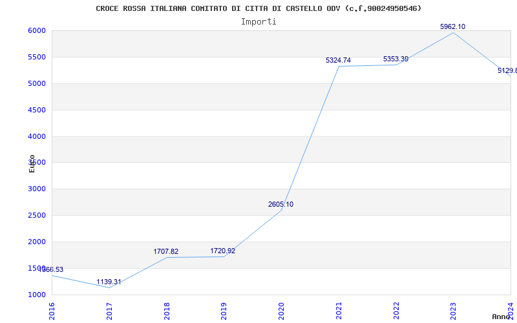Viewport: 517px width, 323px height.
Task: Click the data label 1720.92
Action: (223, 251)
